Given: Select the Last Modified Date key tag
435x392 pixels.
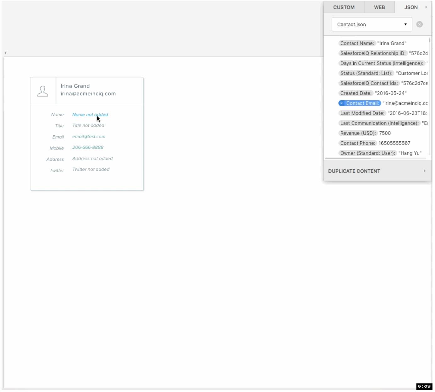Looking at the screenshot, I should [x=362, y=113].
